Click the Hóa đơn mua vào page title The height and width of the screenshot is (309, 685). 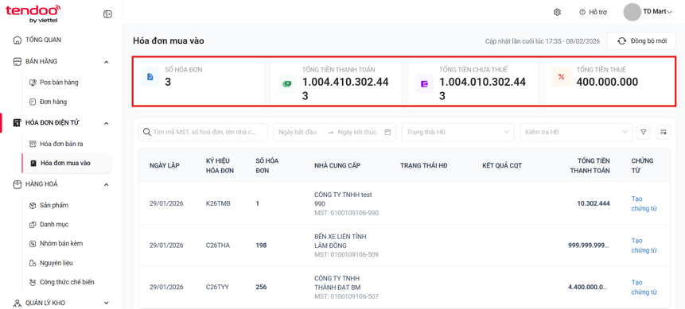pos(169,41)
